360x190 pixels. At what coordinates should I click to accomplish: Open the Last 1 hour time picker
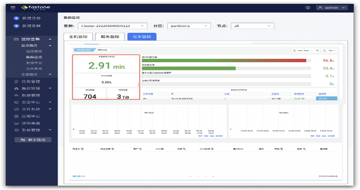tap(303, 51)
